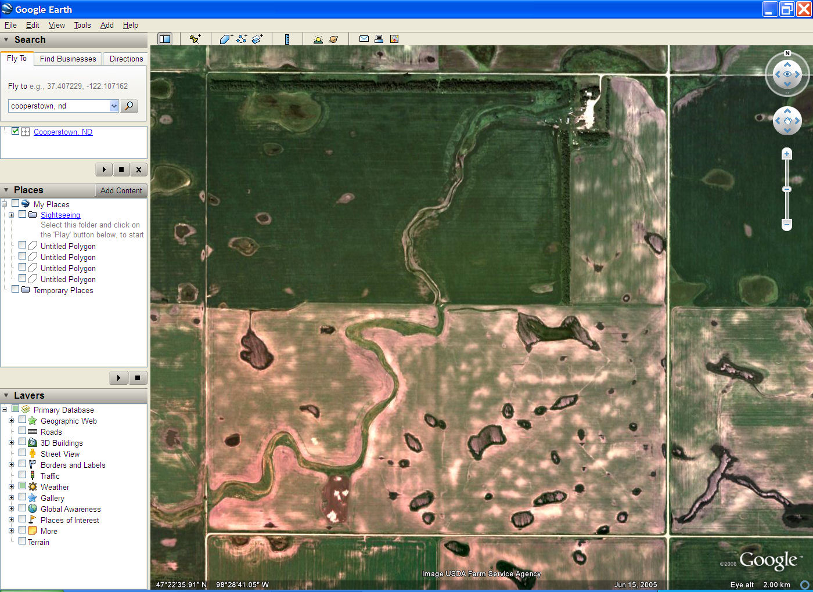Toggle the sidebar visibility toolbar icon
Viewport: 813px width, 592px height.
pyautogui.click(x=165, y=39)
